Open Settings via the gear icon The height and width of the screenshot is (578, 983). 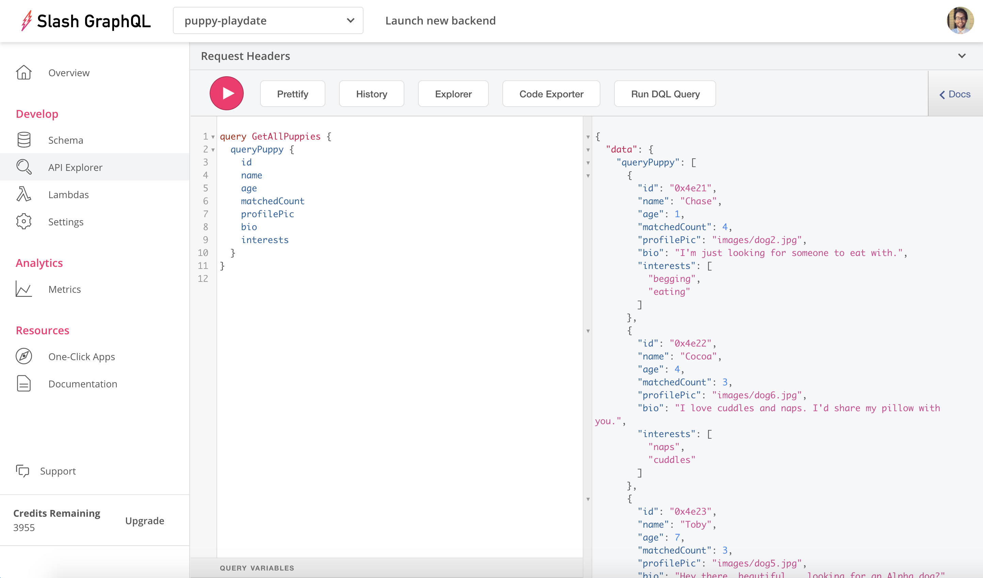click(24, 222)
